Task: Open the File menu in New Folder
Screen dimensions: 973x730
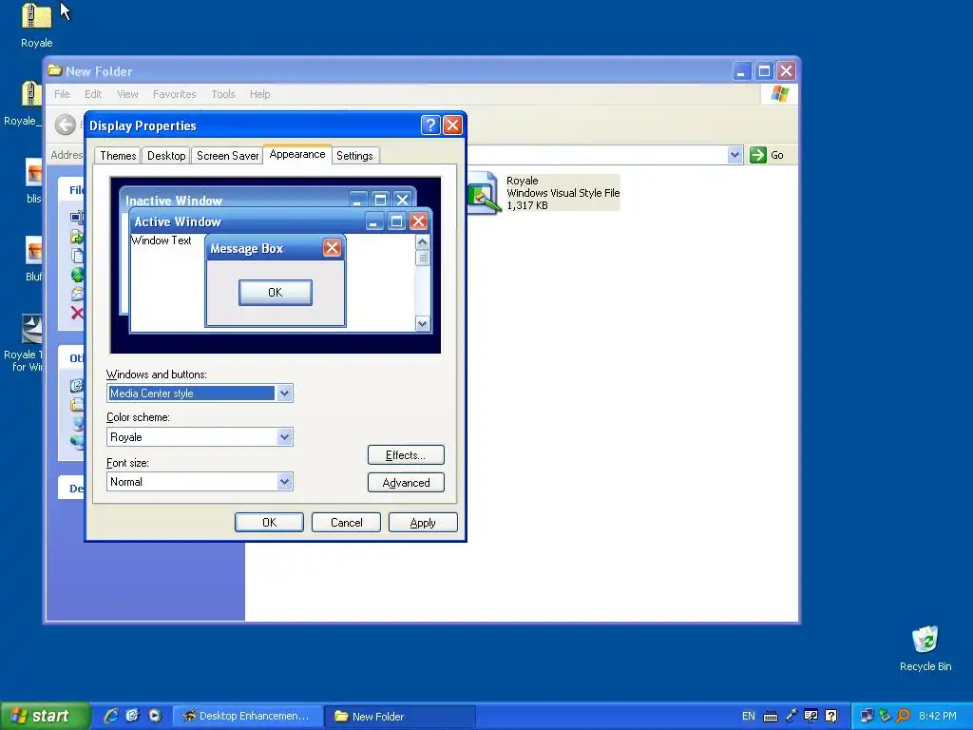Action: 62,94
